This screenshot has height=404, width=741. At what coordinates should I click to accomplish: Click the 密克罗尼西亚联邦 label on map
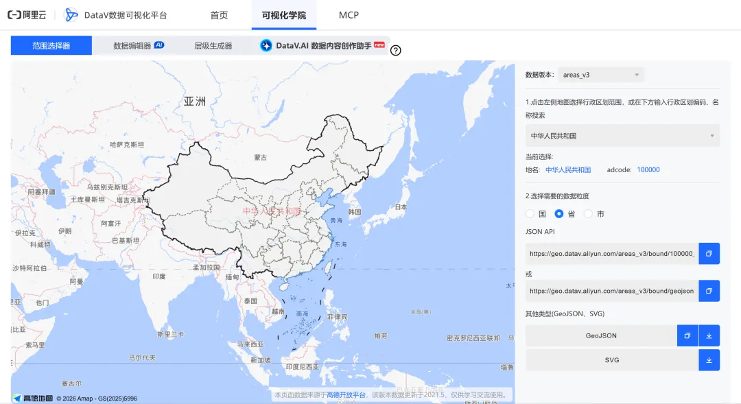click(x=473, y=338)
